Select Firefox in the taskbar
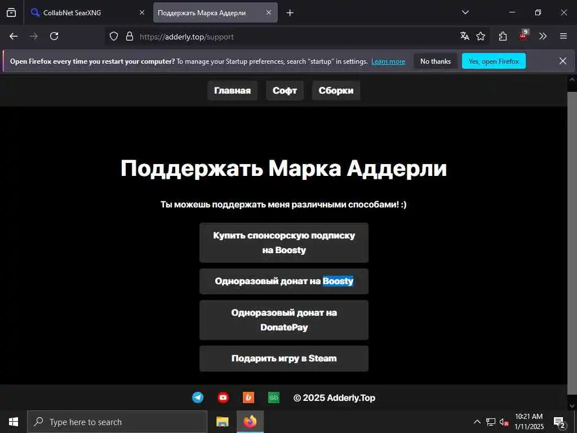The width and height of the screenshot is (577, 433). (250, 422)
